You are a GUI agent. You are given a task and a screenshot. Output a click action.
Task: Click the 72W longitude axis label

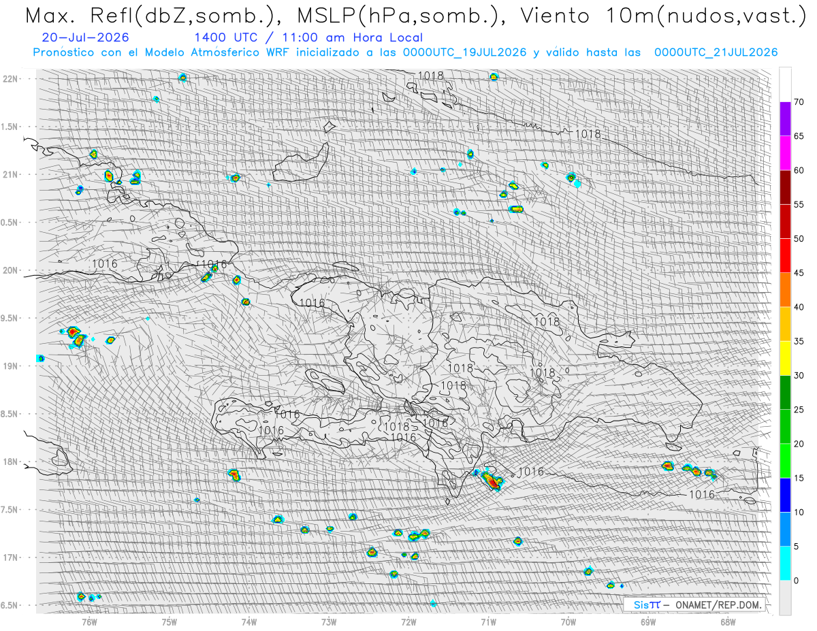[408, 621]
